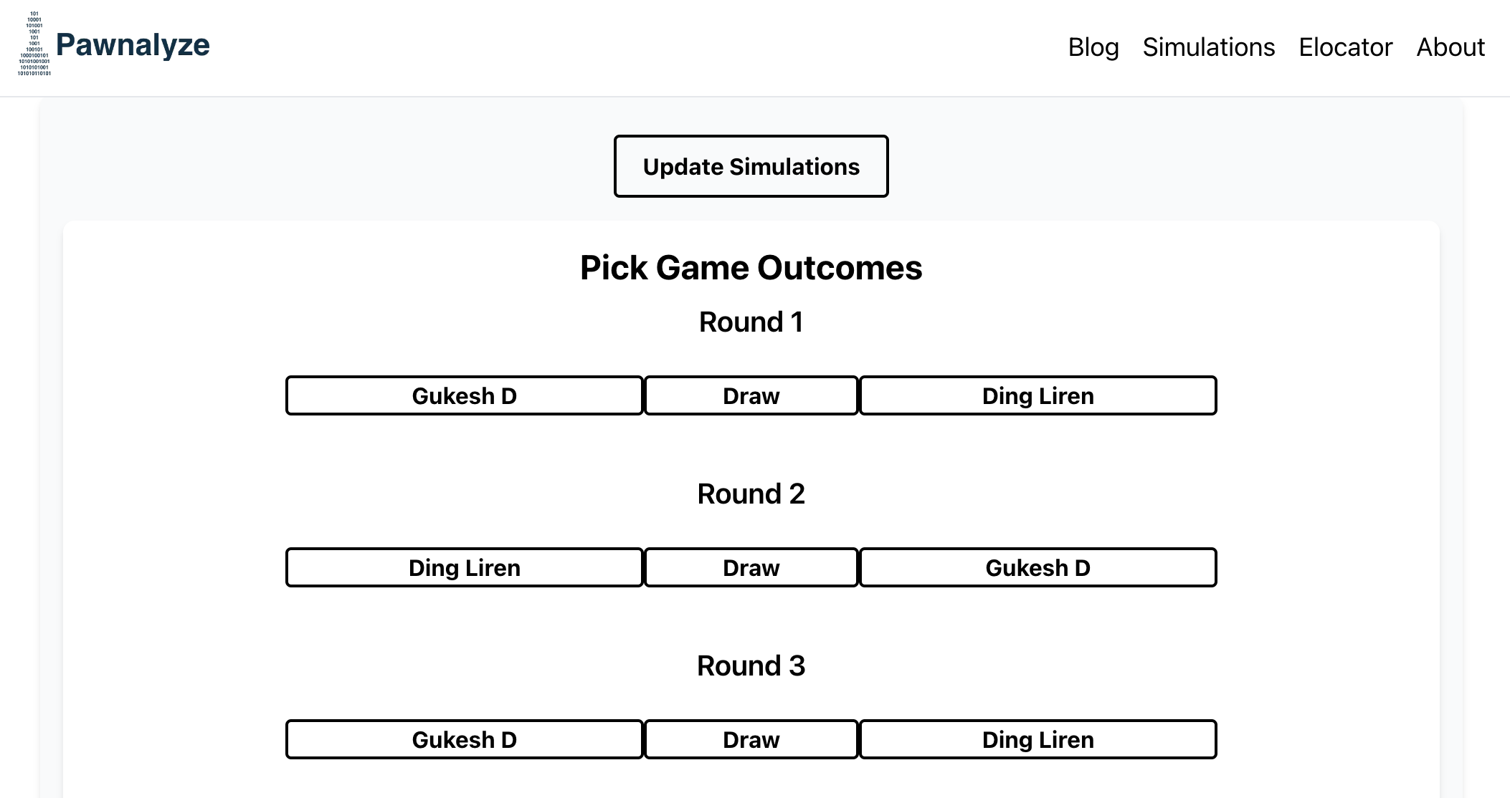Select Ding Liren wins Round 3
Screen dimensions: 1510x798
point(1039,738)
